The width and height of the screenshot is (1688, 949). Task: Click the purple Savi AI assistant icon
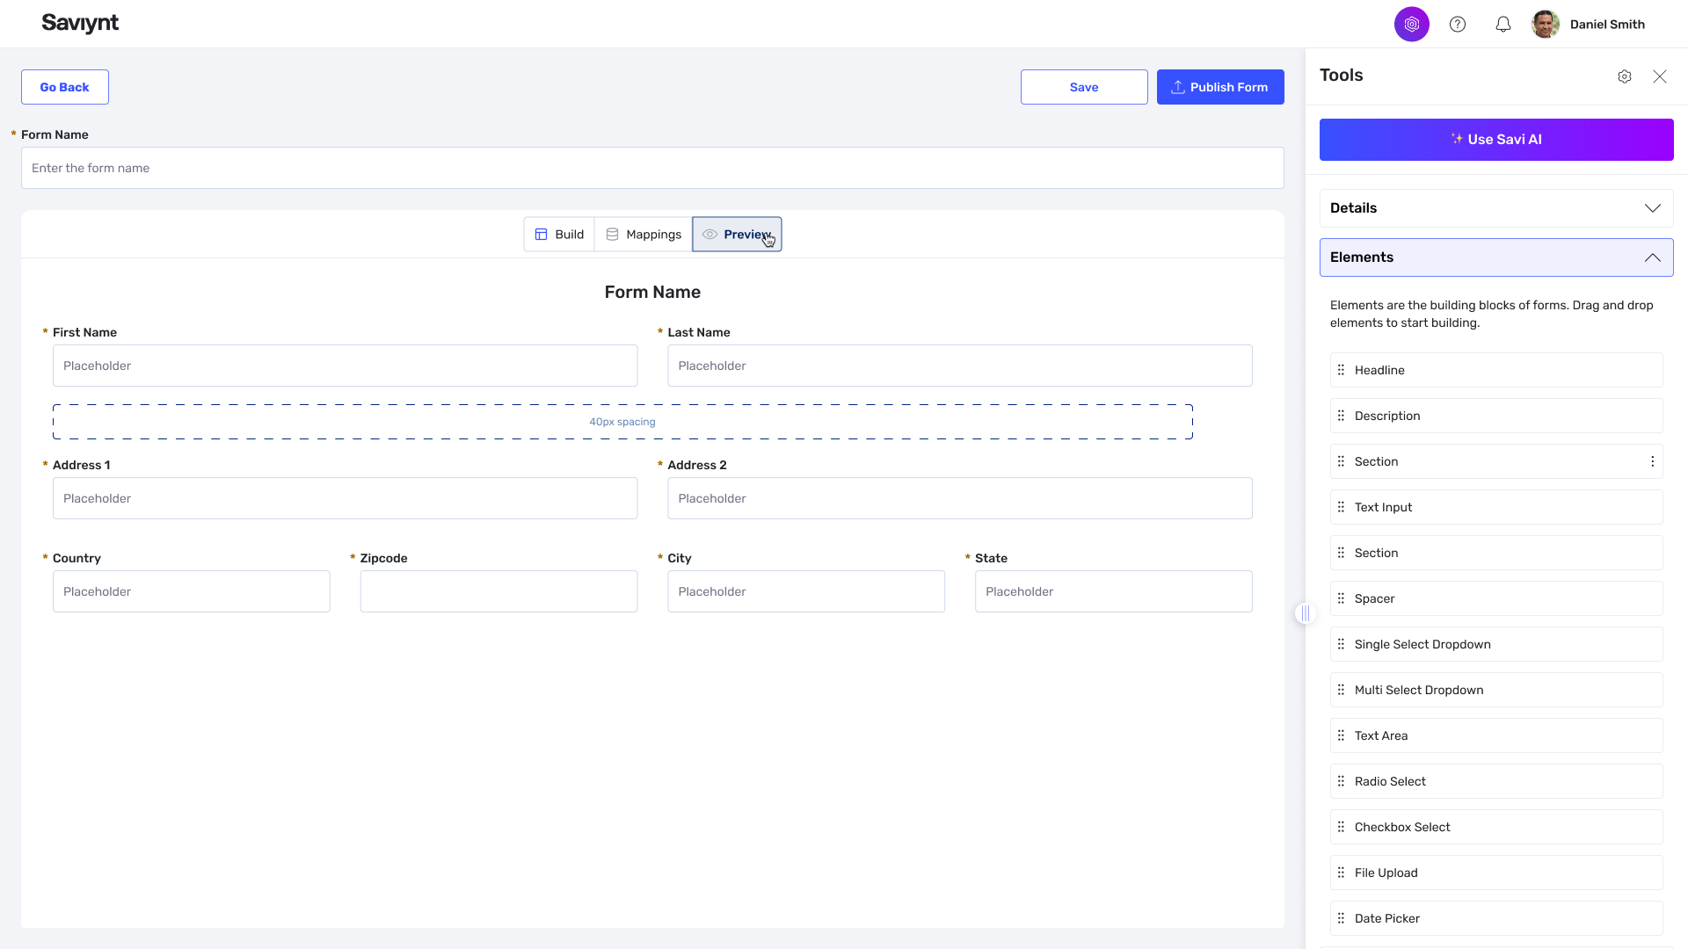(x=1411, y=25)
